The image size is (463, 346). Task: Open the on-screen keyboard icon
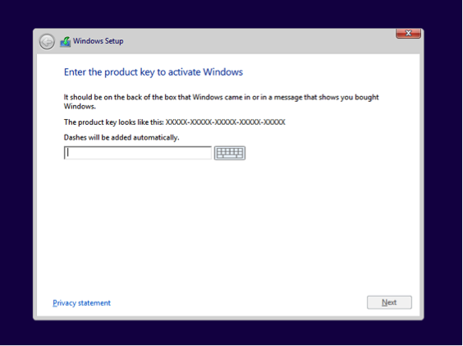click(230, 153)
